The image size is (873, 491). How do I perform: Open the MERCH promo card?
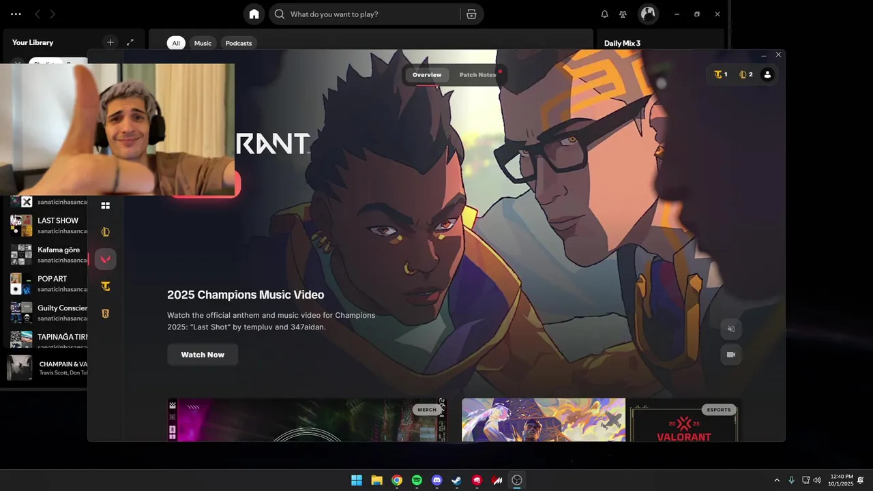[x=307, y=420]
